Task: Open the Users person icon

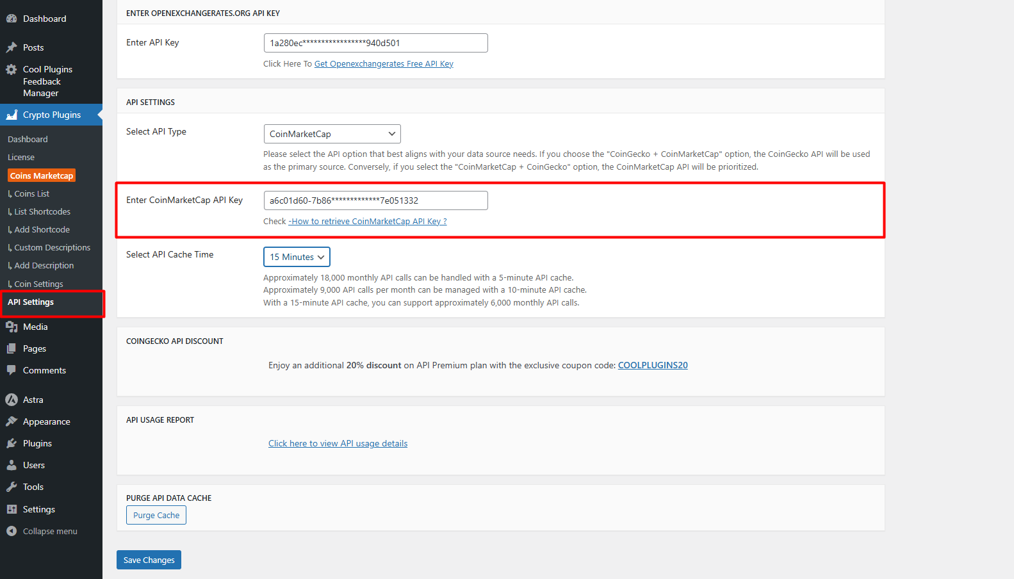Action: click(x=12, y=465)
